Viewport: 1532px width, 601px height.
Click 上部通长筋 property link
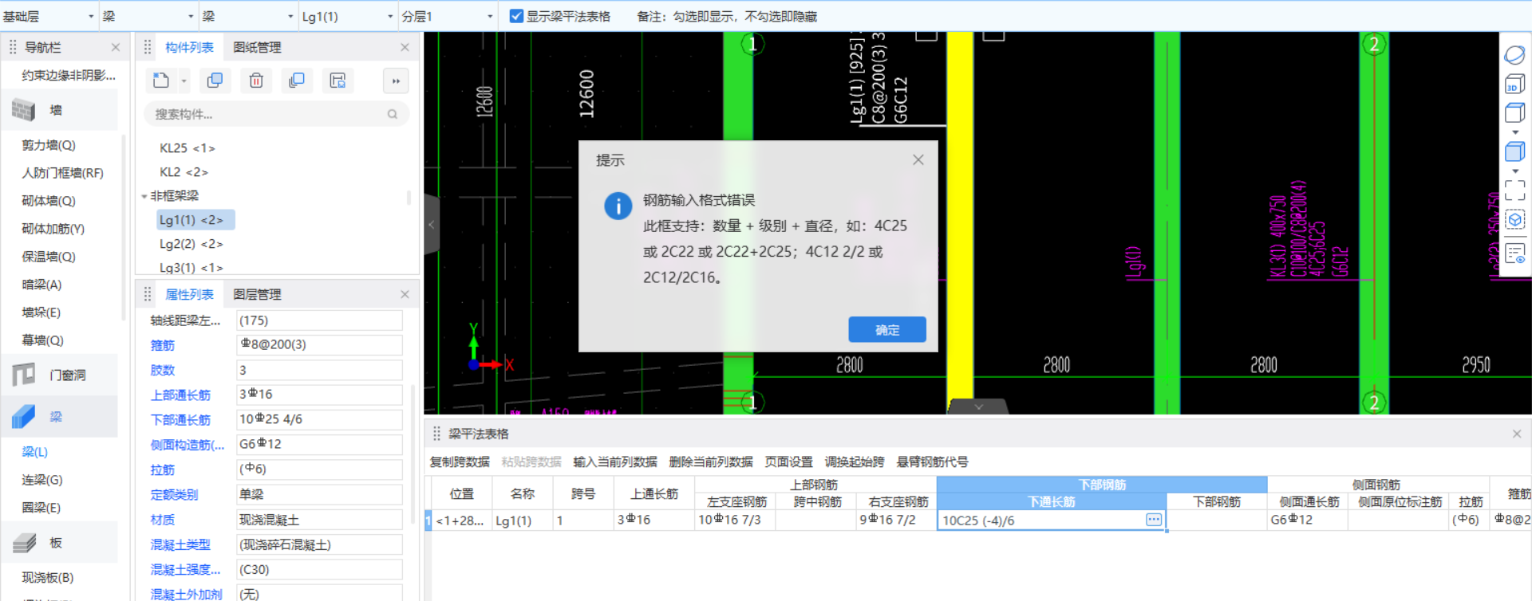tap(181, 395)
